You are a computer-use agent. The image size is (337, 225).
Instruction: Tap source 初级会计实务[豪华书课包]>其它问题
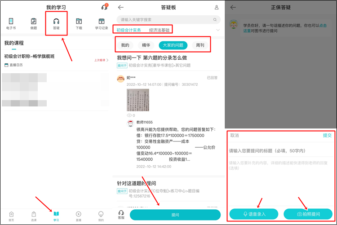(x=160, y=65)
